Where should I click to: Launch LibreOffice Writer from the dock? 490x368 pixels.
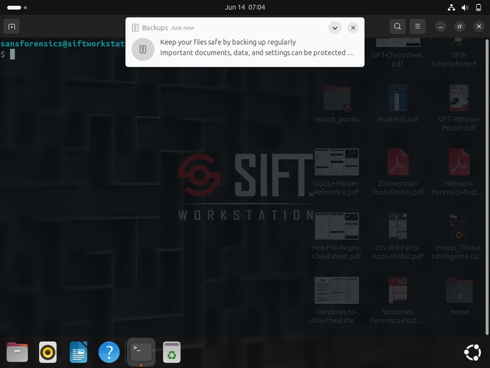click(78, 352)
